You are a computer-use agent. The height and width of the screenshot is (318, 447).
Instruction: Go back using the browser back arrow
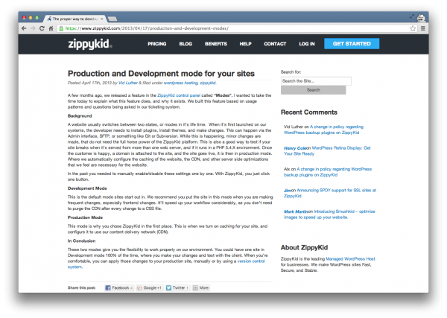click(24, 28)
